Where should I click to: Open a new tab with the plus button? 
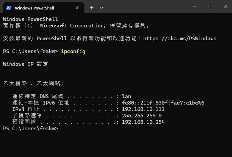pos(91,7)
